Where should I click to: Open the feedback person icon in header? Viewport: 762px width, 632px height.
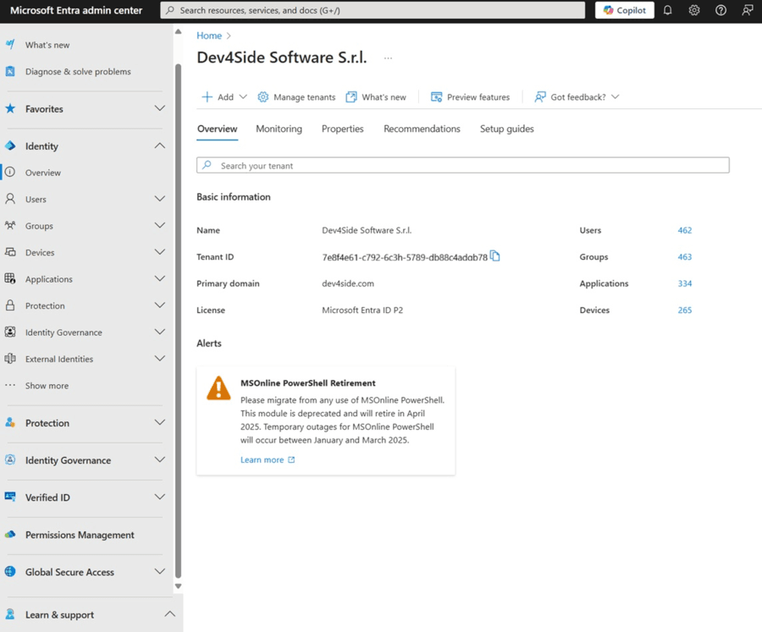tap(748, 10)
